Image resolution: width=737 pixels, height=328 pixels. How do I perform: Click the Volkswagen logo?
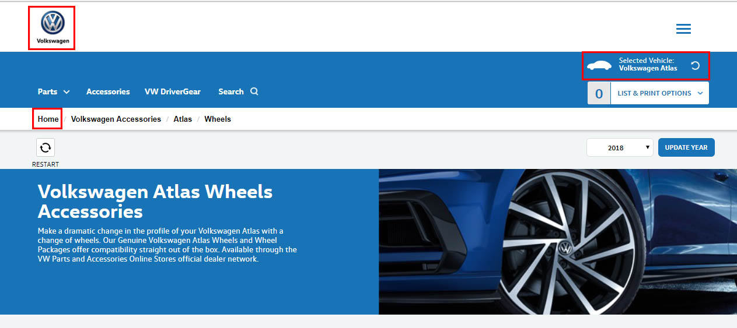[53, 27]
